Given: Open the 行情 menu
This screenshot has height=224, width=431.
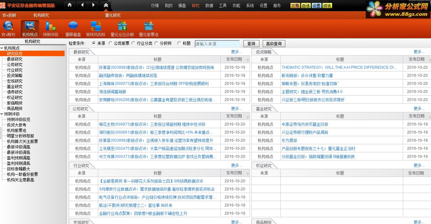Looking at the screenshot, I should point(155,5).
